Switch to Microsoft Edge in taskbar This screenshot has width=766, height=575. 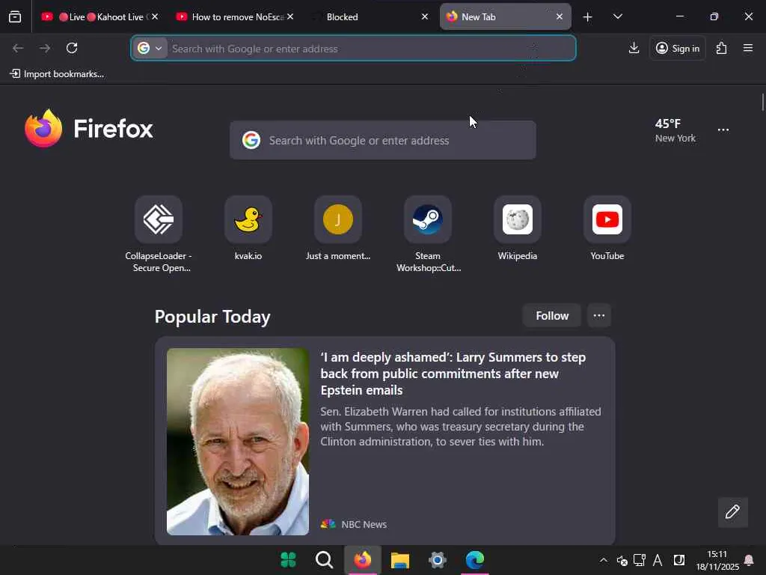pyautogui.click(x=475, y=559)
